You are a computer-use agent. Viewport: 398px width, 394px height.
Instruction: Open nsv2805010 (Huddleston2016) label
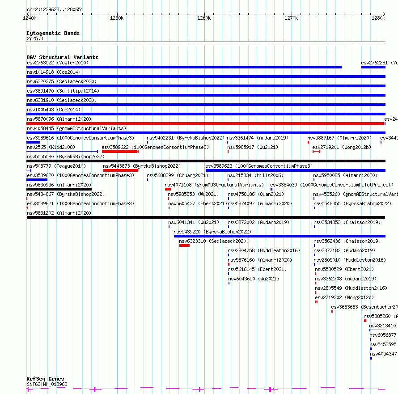coord(350,260)
